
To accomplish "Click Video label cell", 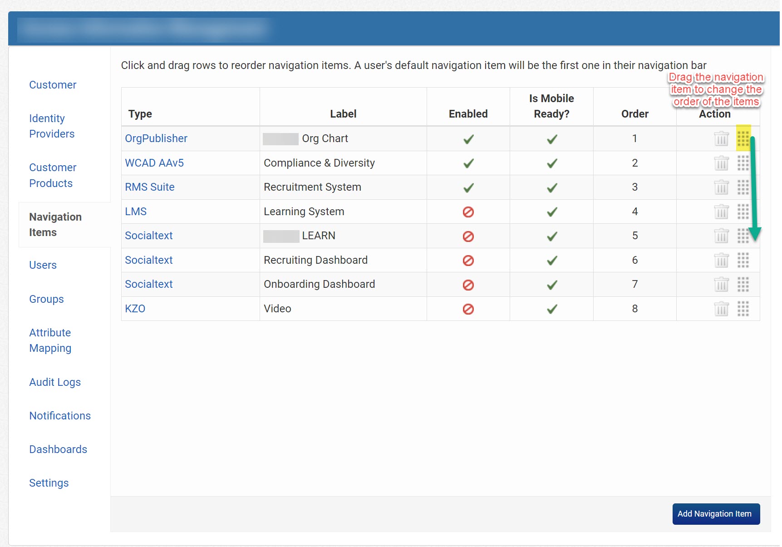I will point(343,309).
